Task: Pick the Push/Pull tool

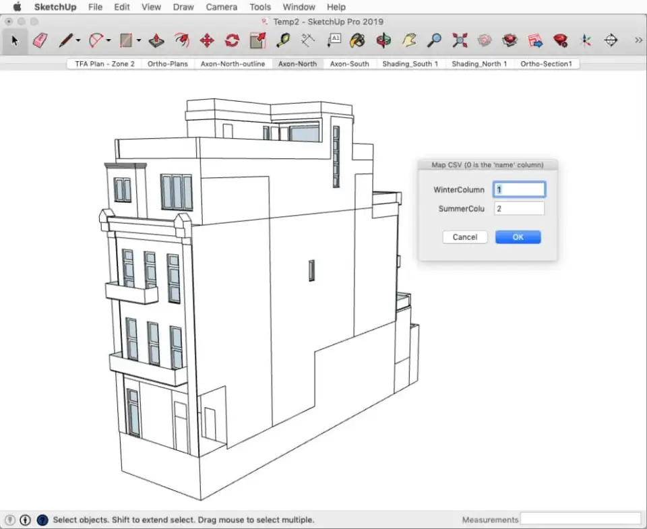Action: point(156,41)
